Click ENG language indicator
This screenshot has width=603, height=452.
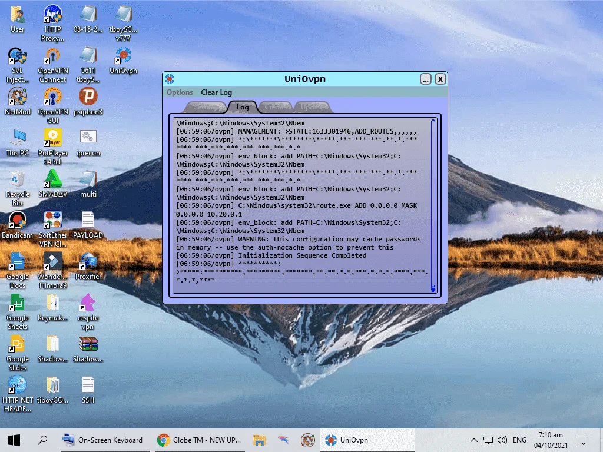tap(519, 440)
